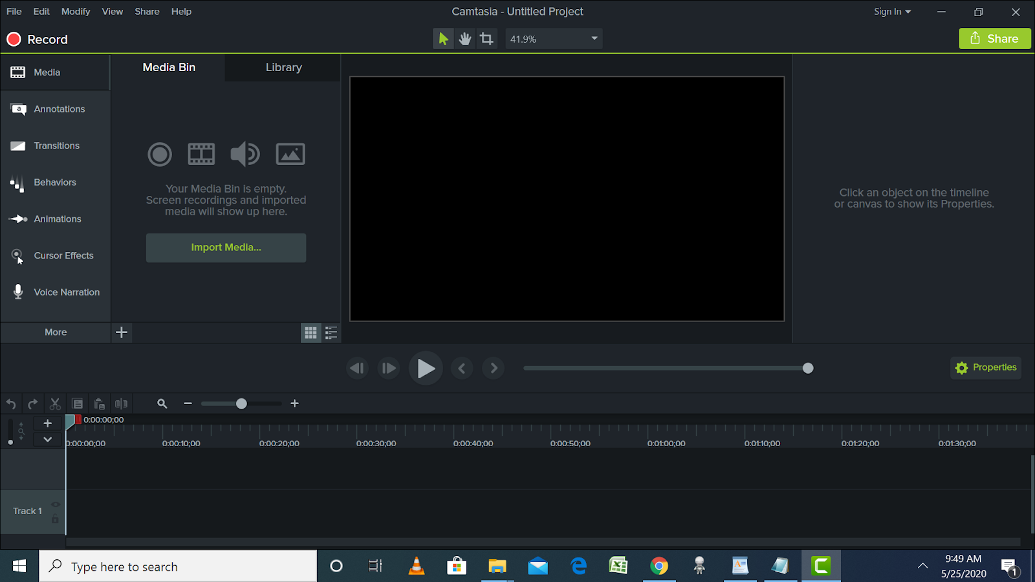Switch media bin to list details view
The width and height of the screenshot is (1035, 582).
331,332
